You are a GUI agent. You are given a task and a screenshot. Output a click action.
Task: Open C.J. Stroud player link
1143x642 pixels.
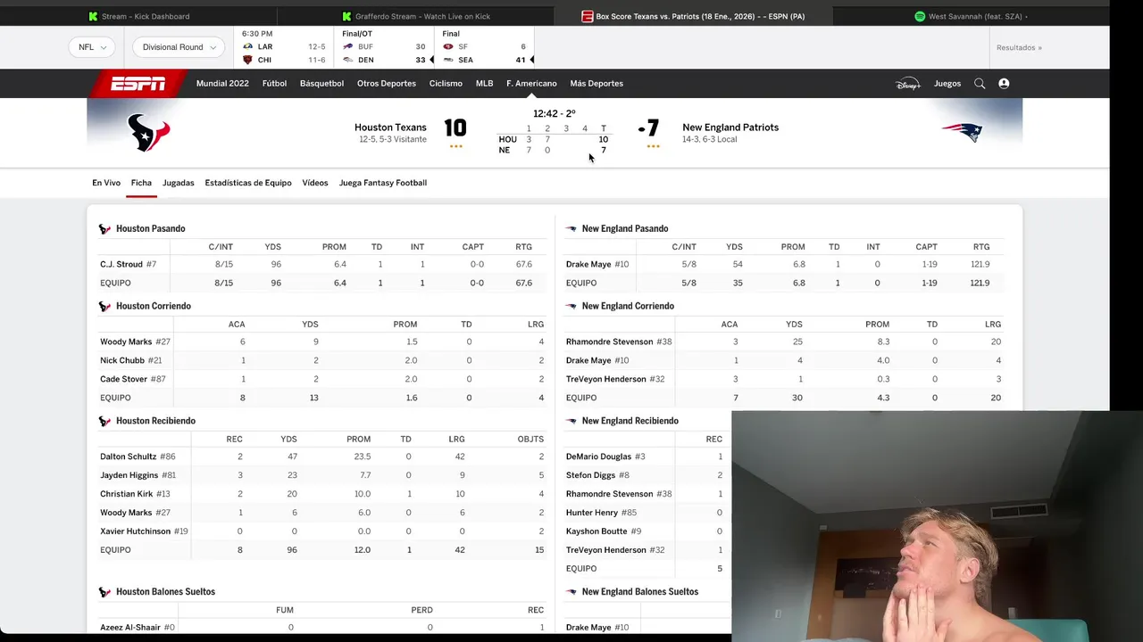tap(121, 265)
